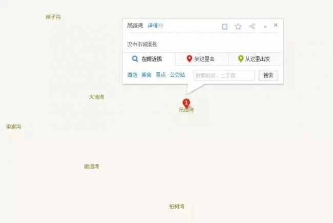Click 大地湾 map label

click(97, 97)
